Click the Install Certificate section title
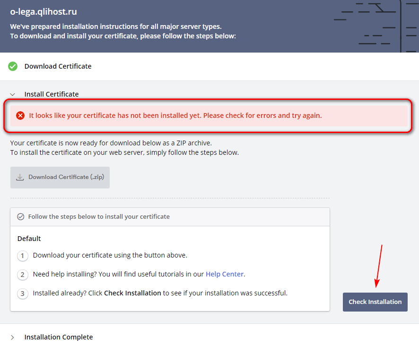The height and width of the screenshot is (348, 419). point(52,94)
